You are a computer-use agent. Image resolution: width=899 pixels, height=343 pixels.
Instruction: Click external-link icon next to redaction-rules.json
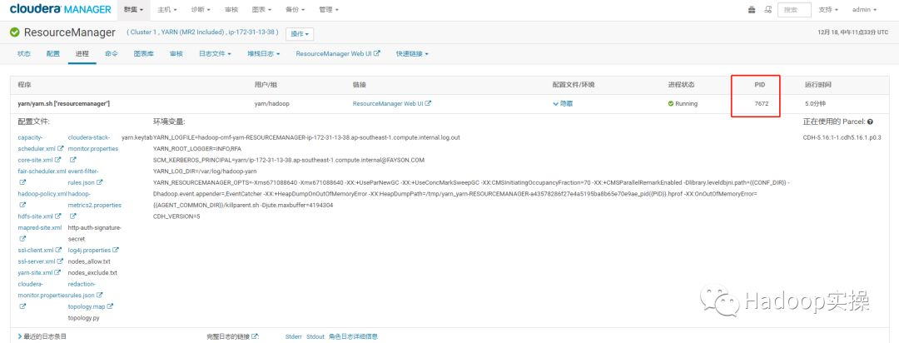[99, 296]
